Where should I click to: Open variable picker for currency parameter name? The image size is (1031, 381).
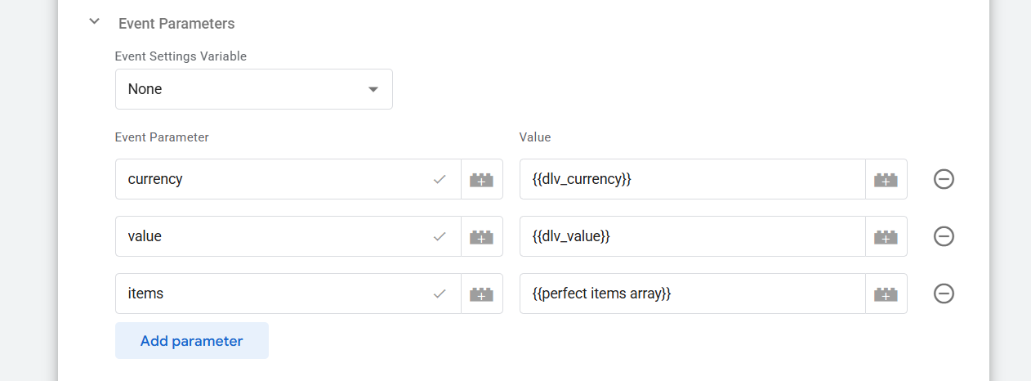click(481, 179)
